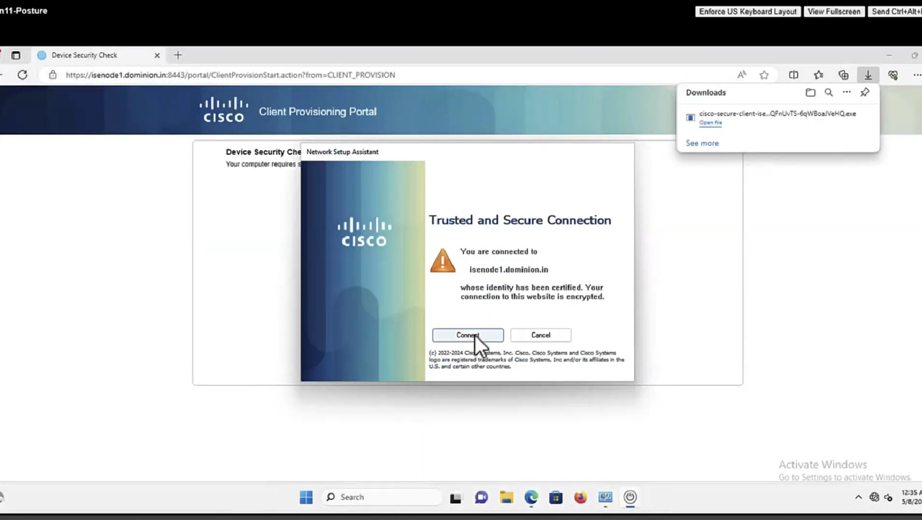Click the Windows taskbar Search box

point(382,497)
